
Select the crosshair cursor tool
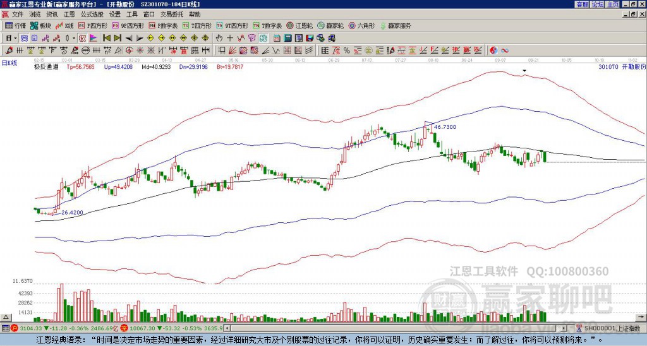pyautogui.click(x=230, y=38)
